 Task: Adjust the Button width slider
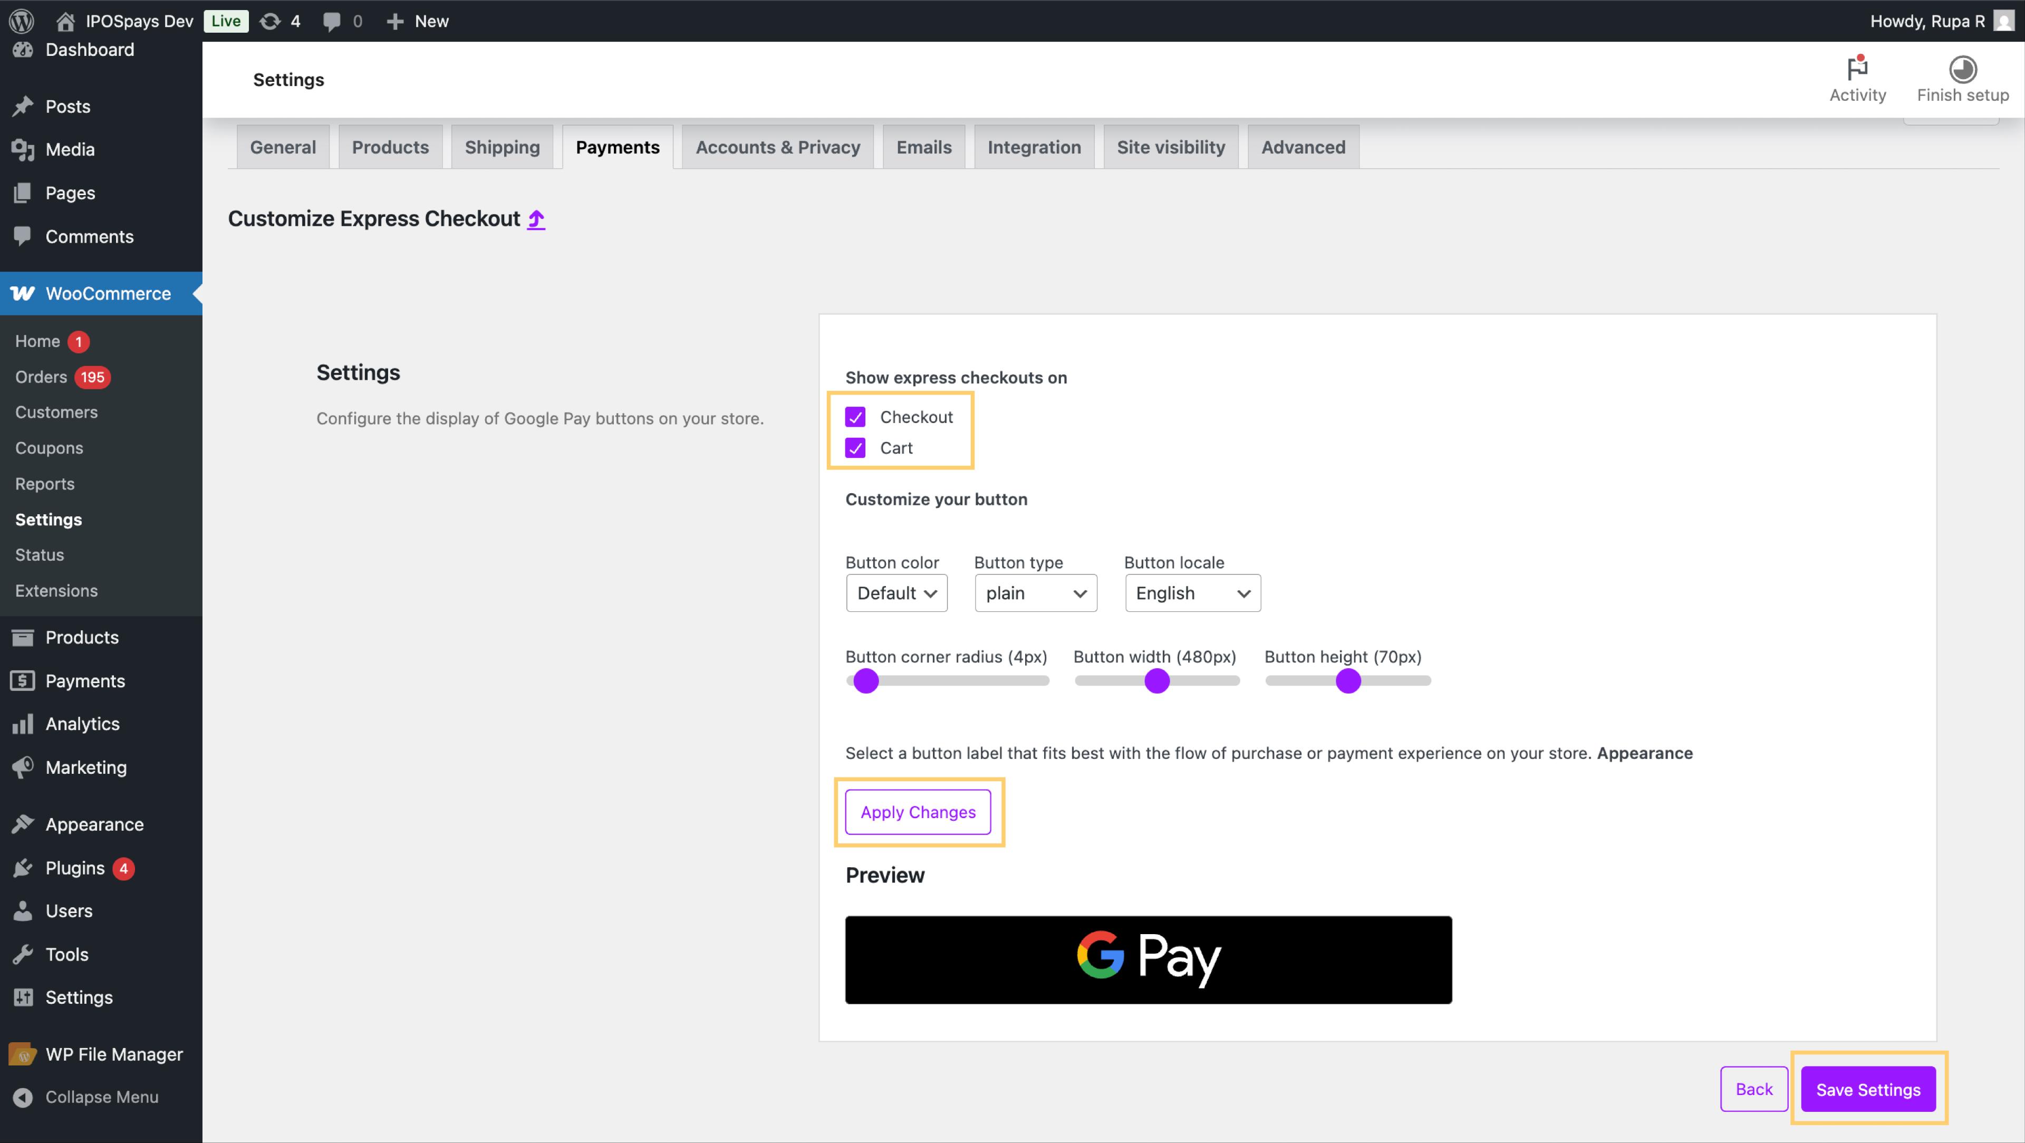pyautogui.click(x=1157, y=681)
